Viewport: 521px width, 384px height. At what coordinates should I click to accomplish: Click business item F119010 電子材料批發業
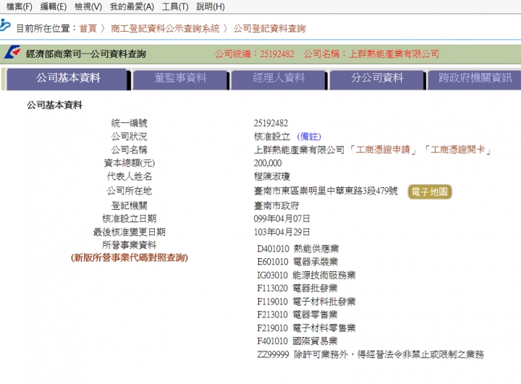click(x=306, y=302)
